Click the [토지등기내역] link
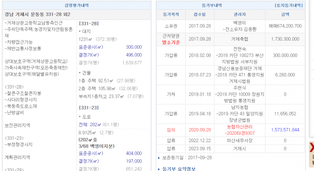The height and width of the screenshot is (171, 314). click(x=288, y=5)
